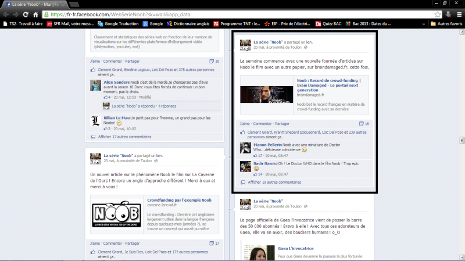Image resolution: width=465 pixels, height=261 pixels.
Task: Open the Google bookmark
Action: tap(153, 24)
